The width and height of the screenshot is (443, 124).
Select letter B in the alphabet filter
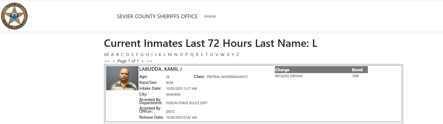click(117, 55)
